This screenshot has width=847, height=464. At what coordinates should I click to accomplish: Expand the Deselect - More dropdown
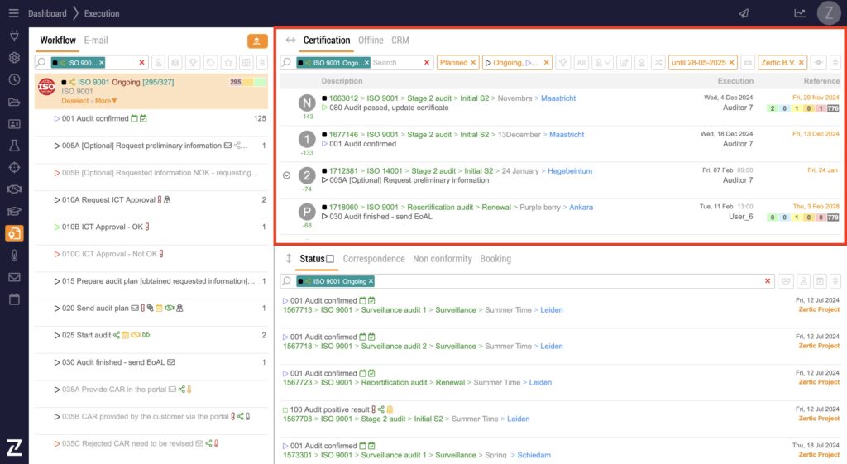pos(89,101)
